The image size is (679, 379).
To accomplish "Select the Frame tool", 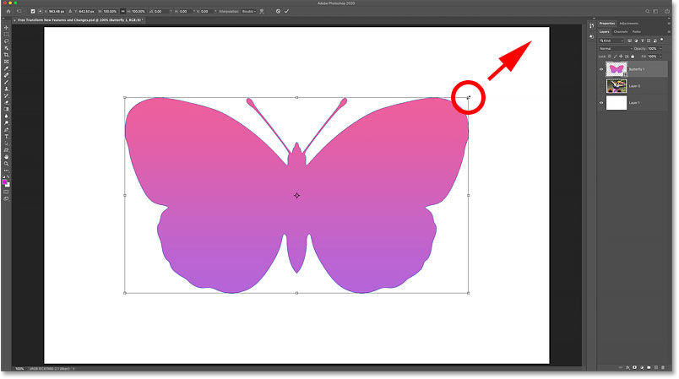I will (7, 62).
